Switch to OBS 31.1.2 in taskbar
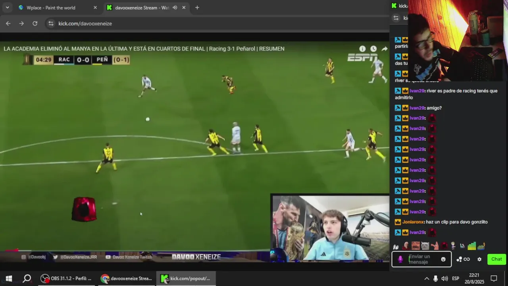Screen dimensions: 508x286 66,278
